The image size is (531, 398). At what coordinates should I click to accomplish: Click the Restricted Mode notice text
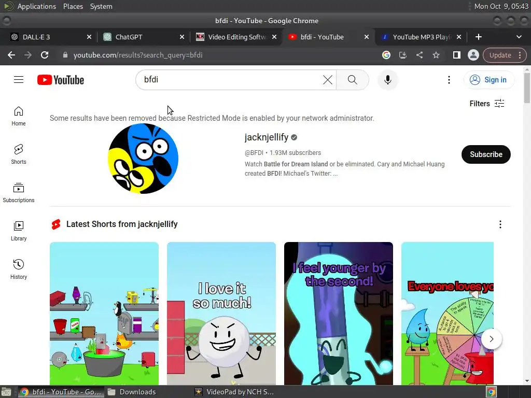coord(212,118)
